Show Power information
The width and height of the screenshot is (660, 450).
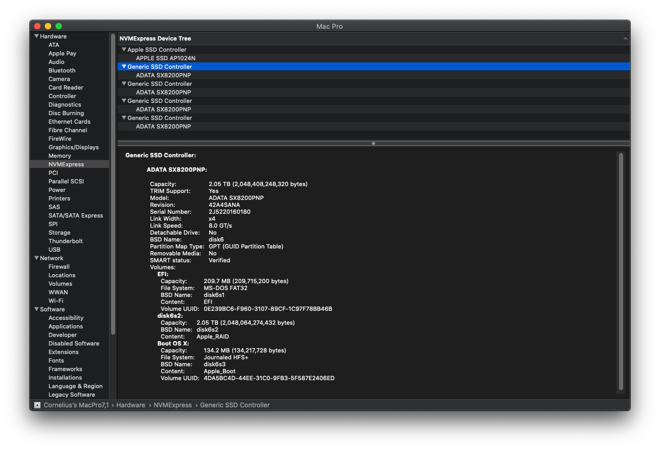coord(57,190)
